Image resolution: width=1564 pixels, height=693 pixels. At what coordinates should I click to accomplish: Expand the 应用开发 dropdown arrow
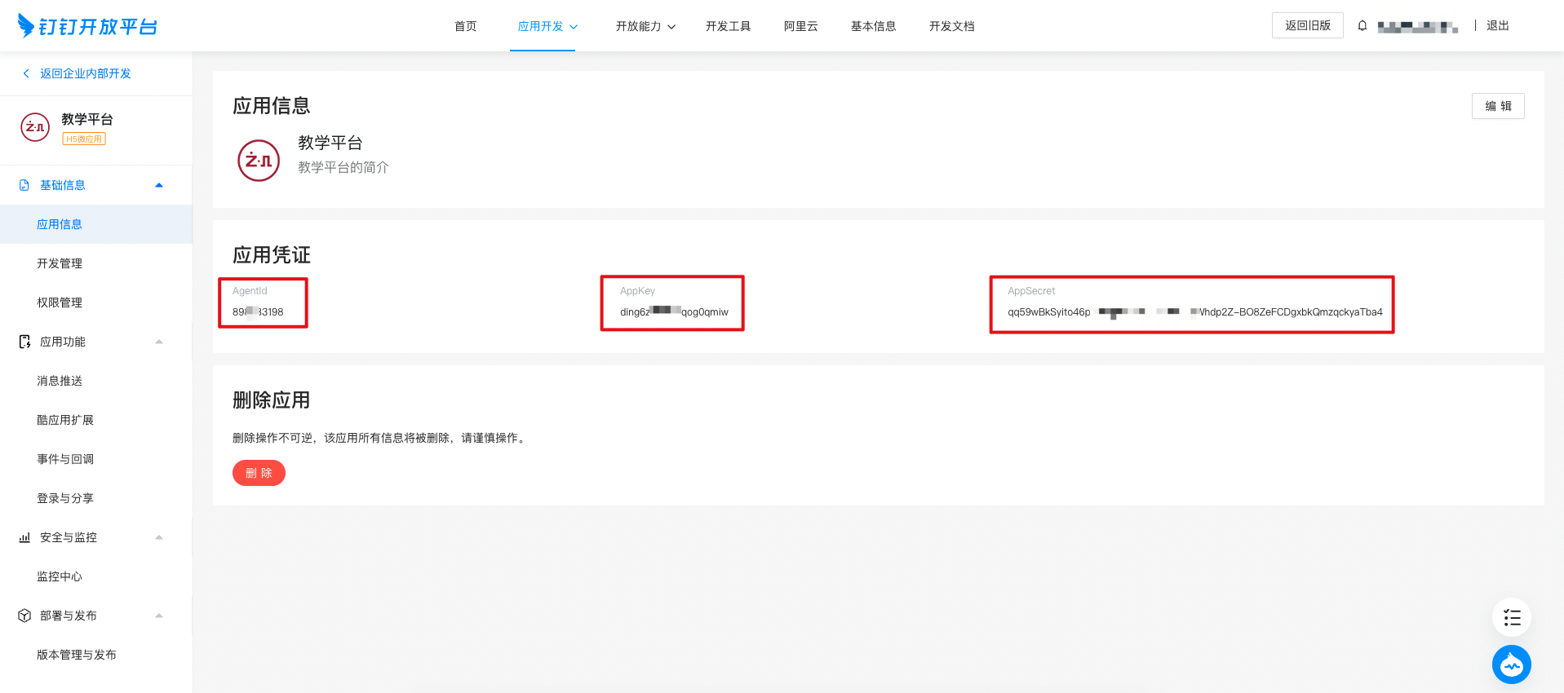click(574, 27)
